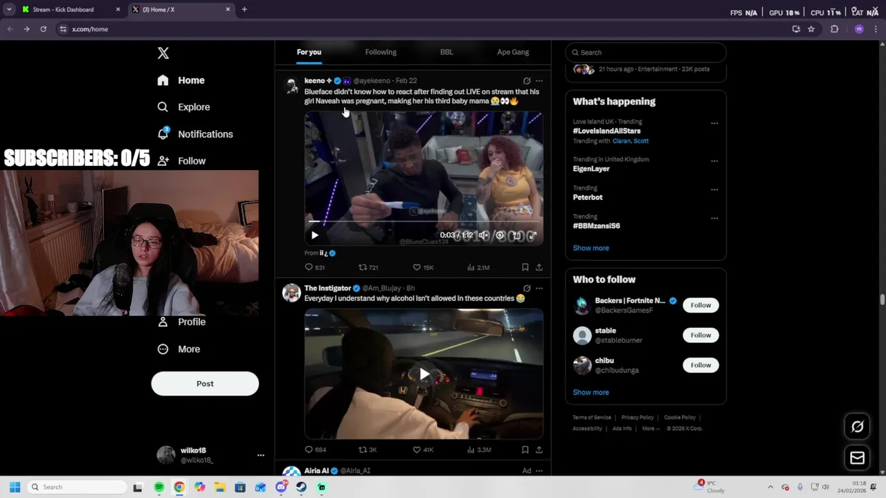Open The Instigator profile avatar

(x=292, y=293)
